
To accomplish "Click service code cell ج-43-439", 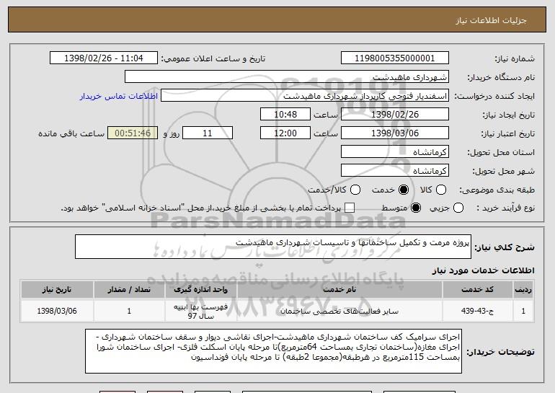I will coord(477,311).
